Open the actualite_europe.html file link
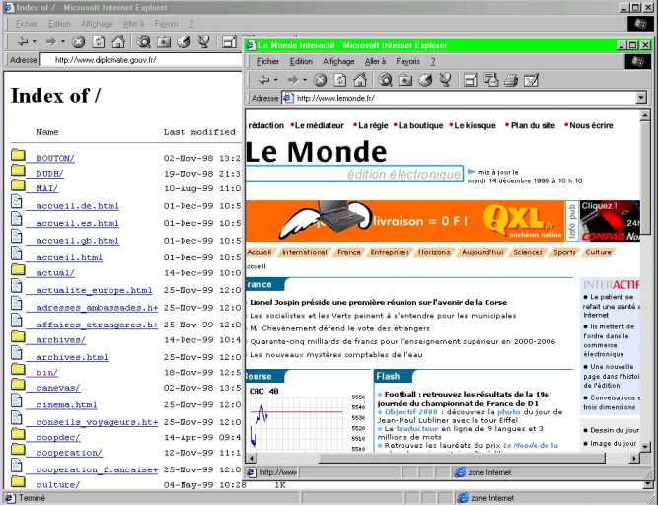Screen dimensions: 658x505 click(x=94, y=290)
